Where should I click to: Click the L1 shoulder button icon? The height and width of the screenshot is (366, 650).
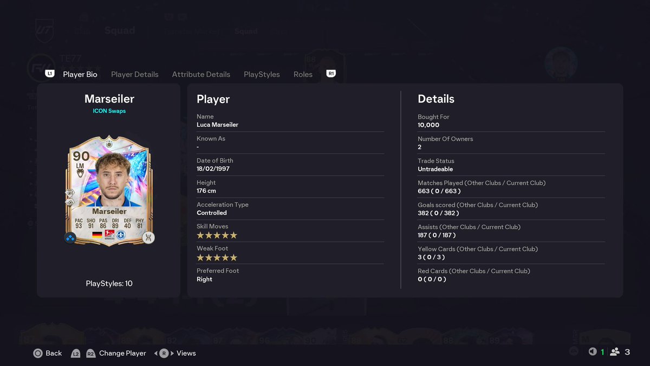pyautogui.click(x=50, y=74)
